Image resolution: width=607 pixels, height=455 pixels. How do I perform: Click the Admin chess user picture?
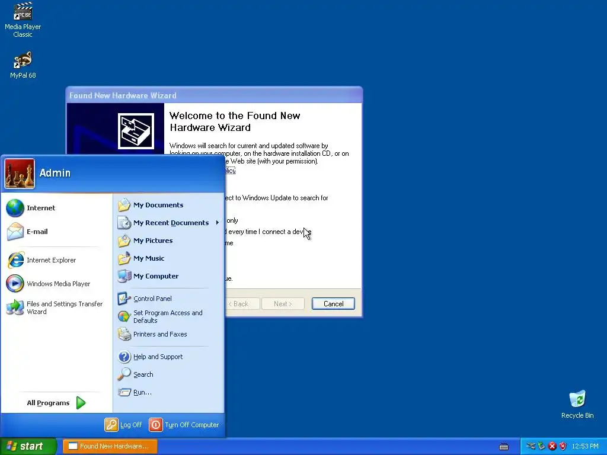tap(20, 174)
